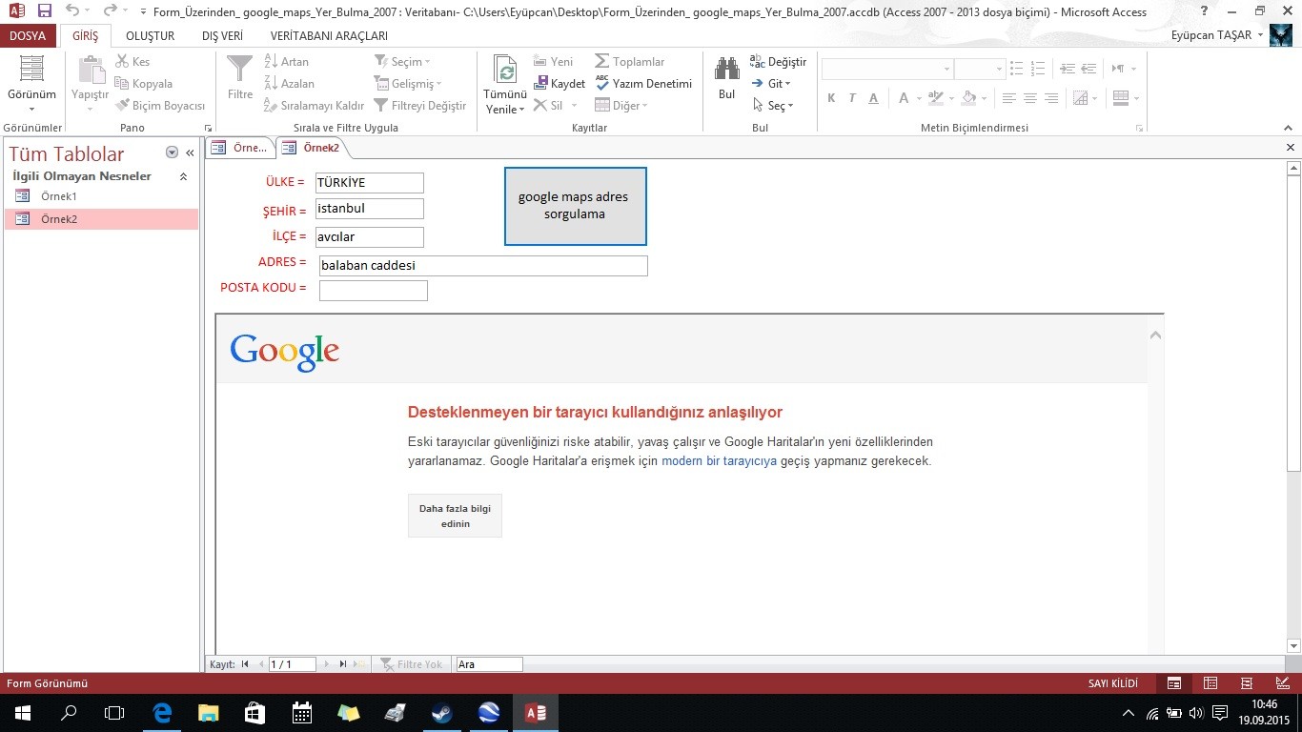Toggle italic T formatting
Screen dimensions: 1302x732
[x=852, y=98]
